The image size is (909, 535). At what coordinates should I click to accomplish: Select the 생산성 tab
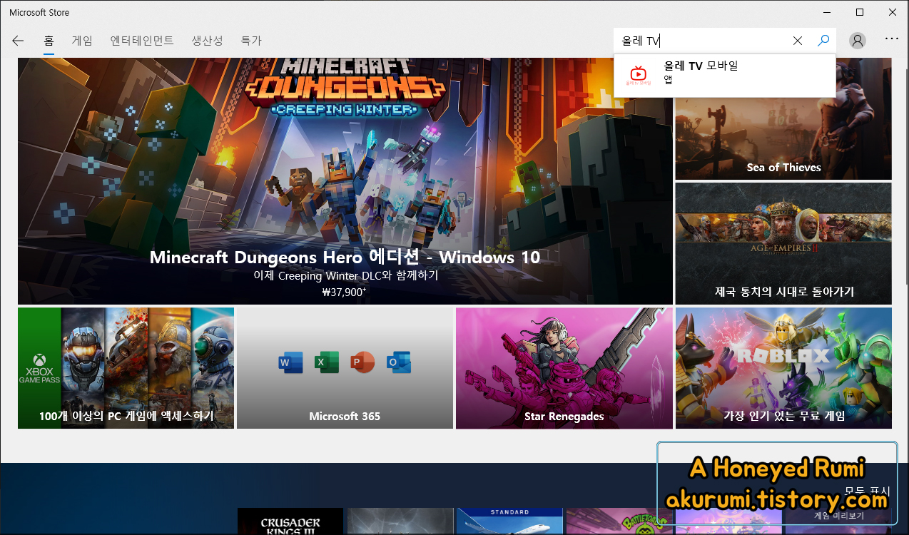click(x=207, y=41)
